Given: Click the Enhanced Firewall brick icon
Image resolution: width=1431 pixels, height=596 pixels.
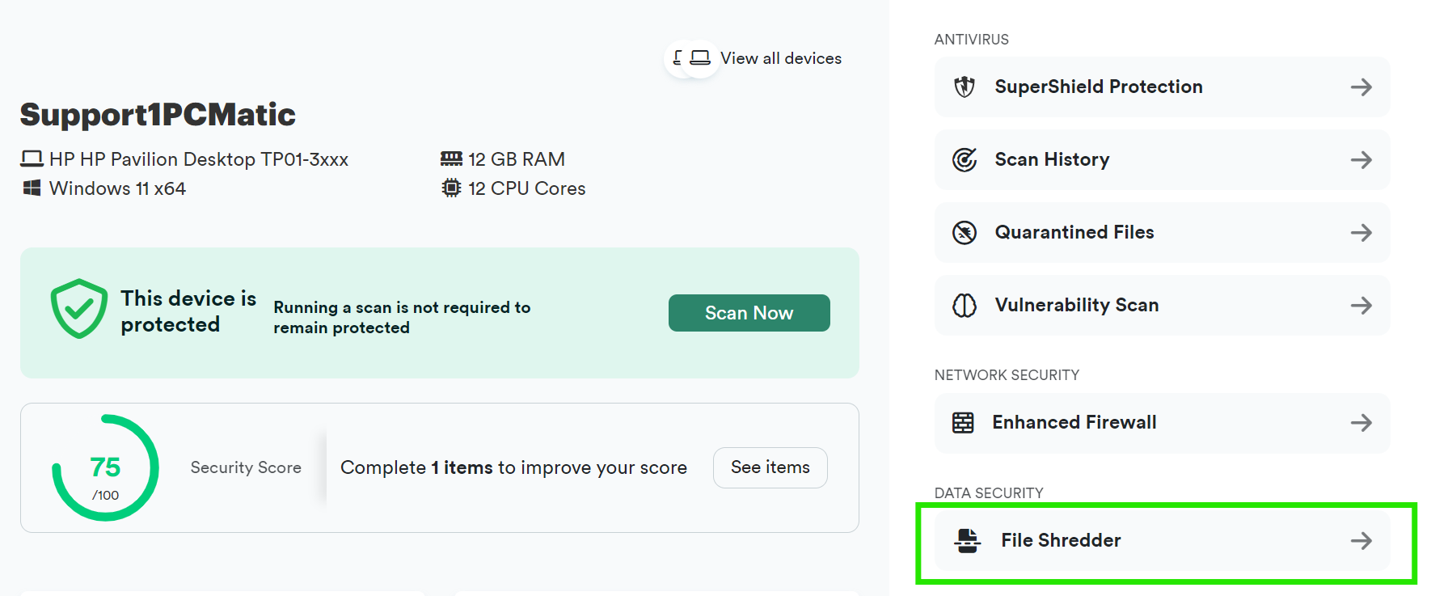Looking at the screenshot, I should pyautogui.click(x=963, y=422).
